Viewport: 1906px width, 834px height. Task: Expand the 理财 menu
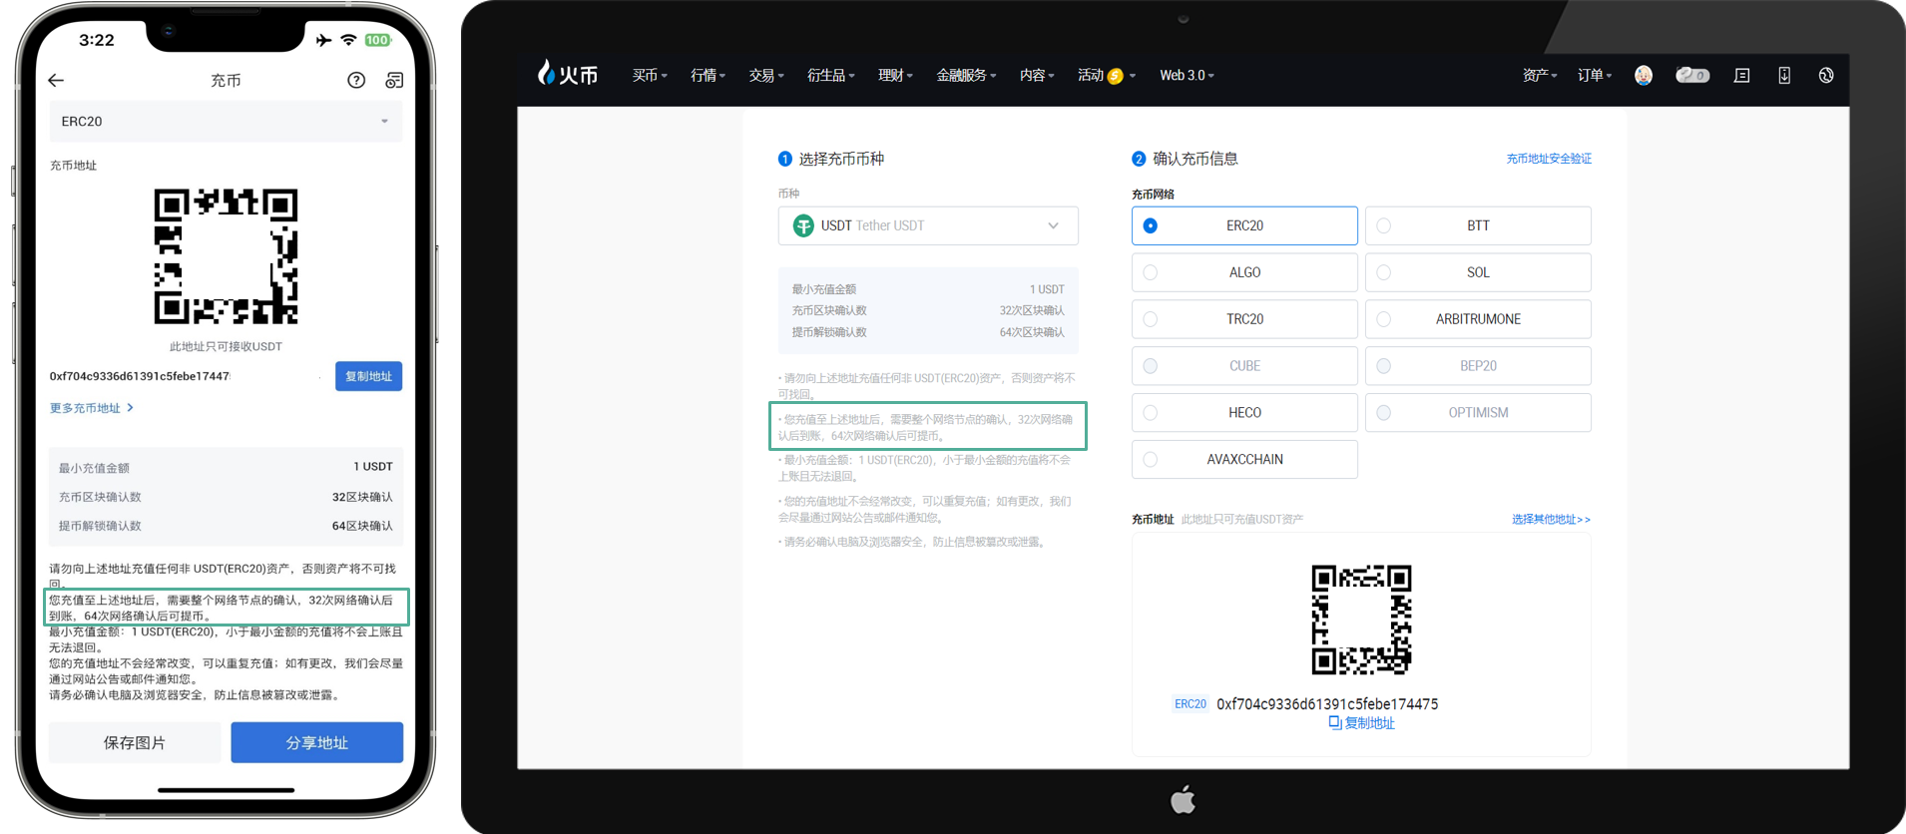point(895,76)
